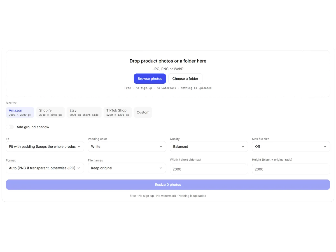Click the 'Width / short side (px)' label
Screen dimensions: 336x252
click(185, 160)
